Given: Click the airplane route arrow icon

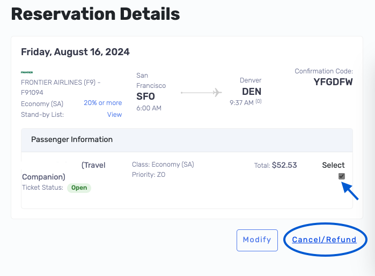Looking at the screenshot, I should pos(201,93).
